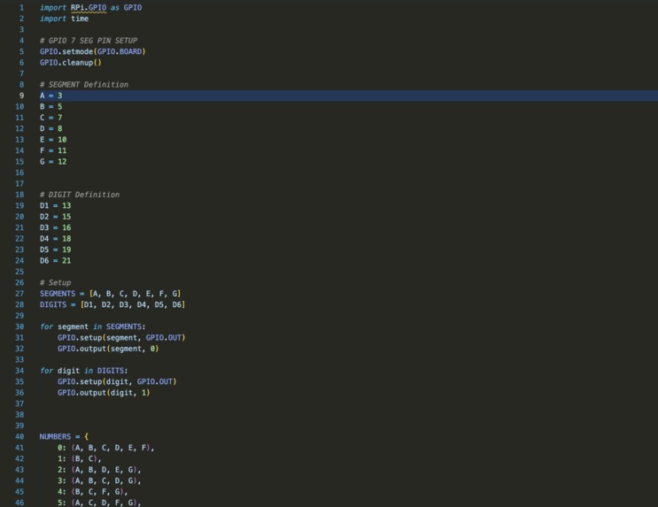Click 'for digit in DIGITS:' line

[84, 371]
